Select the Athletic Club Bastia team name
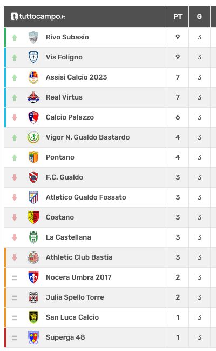 pos(79,257)
